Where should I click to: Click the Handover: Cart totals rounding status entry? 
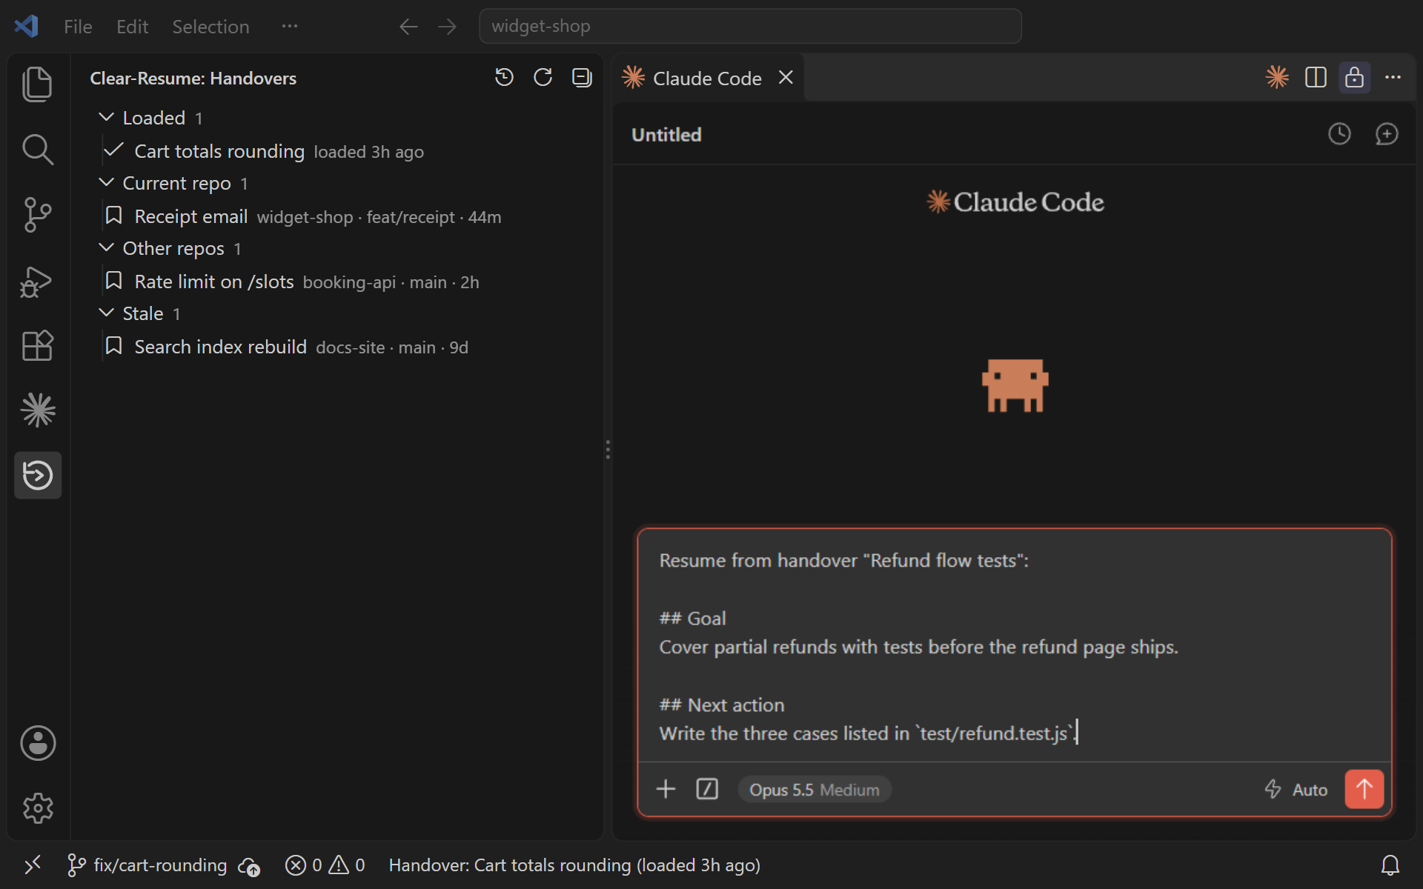coord(574,865)
